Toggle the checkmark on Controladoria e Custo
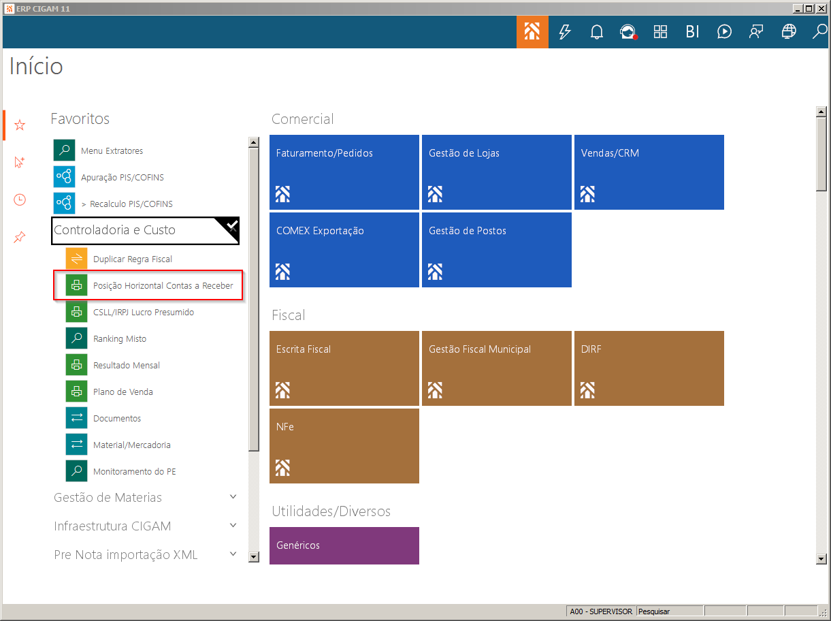Image resolution: width=831 pixels, height=621 pixels. 231,225
